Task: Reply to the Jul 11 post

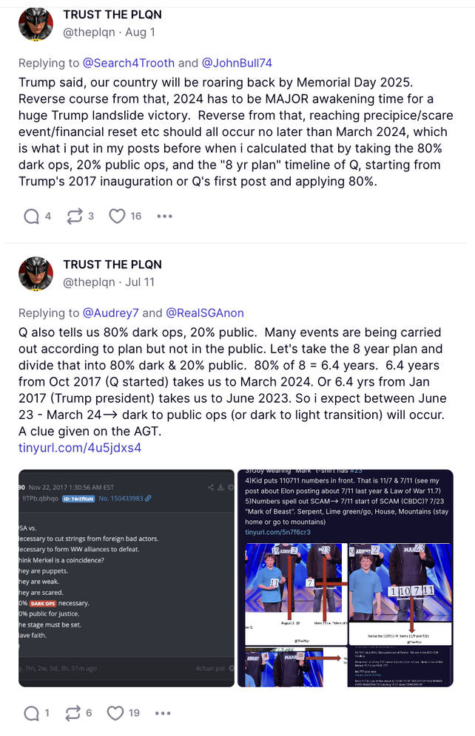Action: click(32, 713)
